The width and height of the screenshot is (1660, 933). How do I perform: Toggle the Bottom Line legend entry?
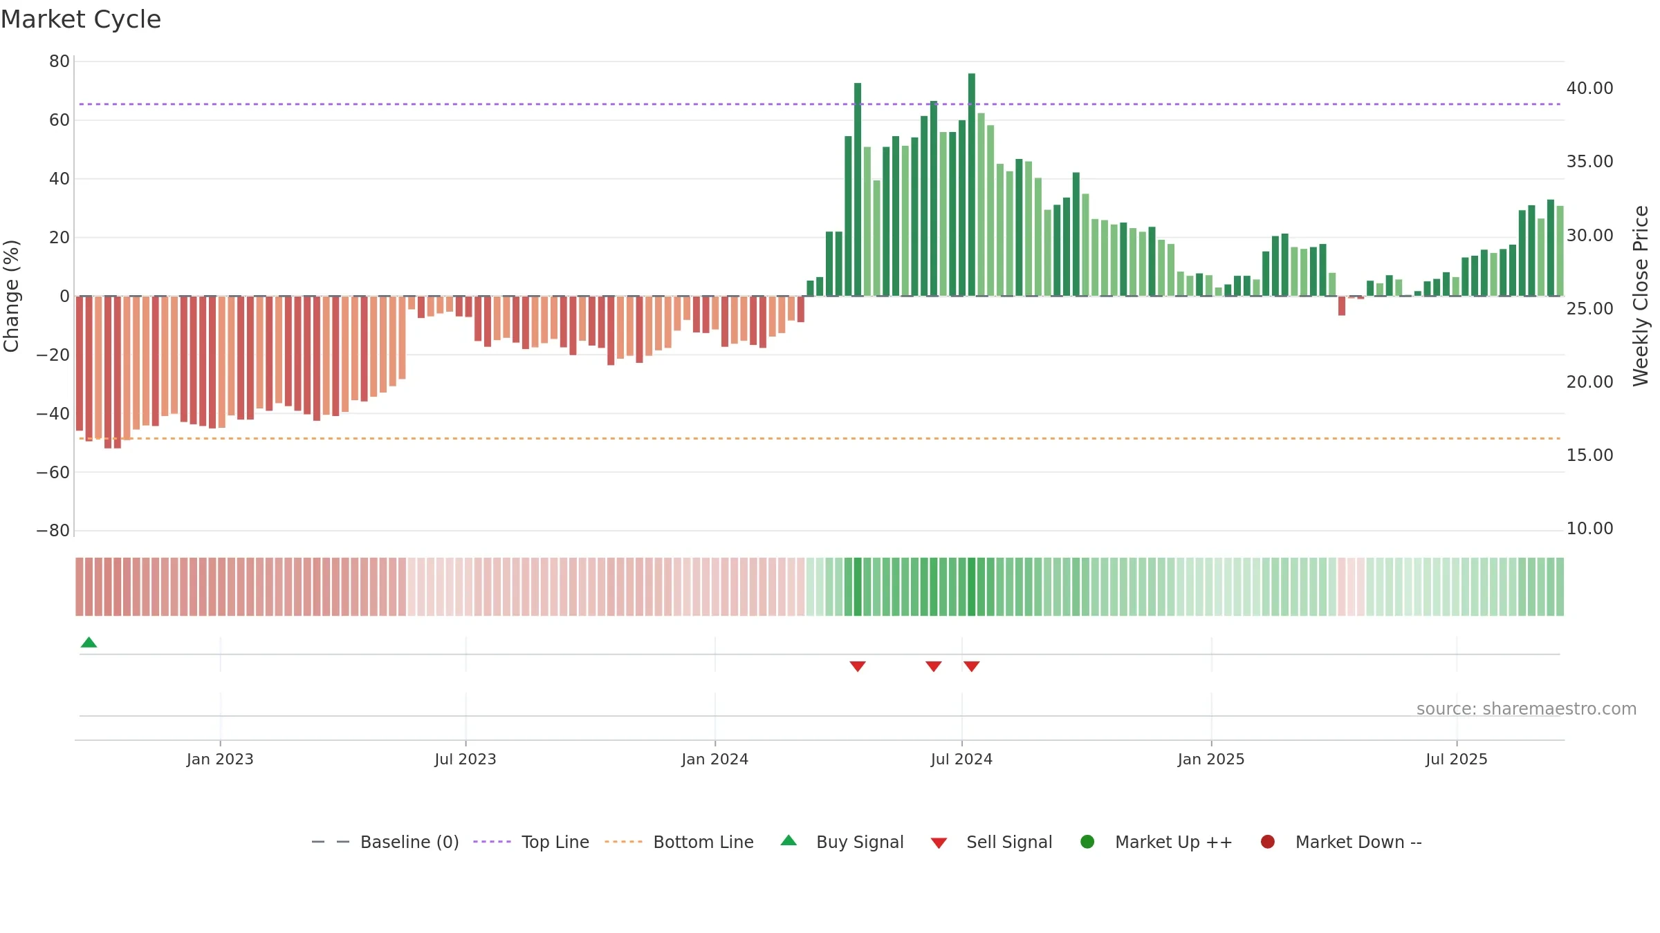click(679, 842)
